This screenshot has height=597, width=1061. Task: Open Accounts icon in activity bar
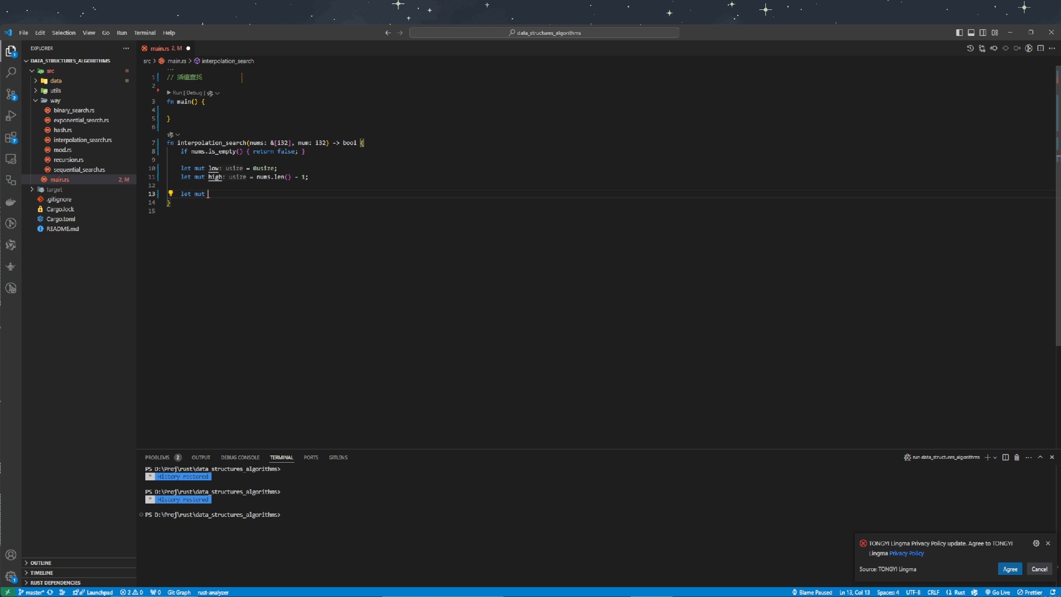coord(10,555)
